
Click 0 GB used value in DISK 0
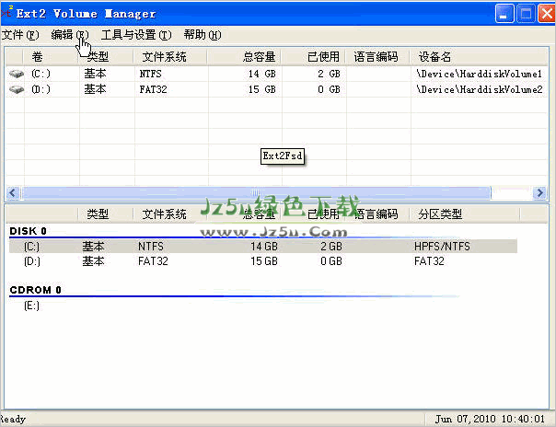[x=331, y=261]
